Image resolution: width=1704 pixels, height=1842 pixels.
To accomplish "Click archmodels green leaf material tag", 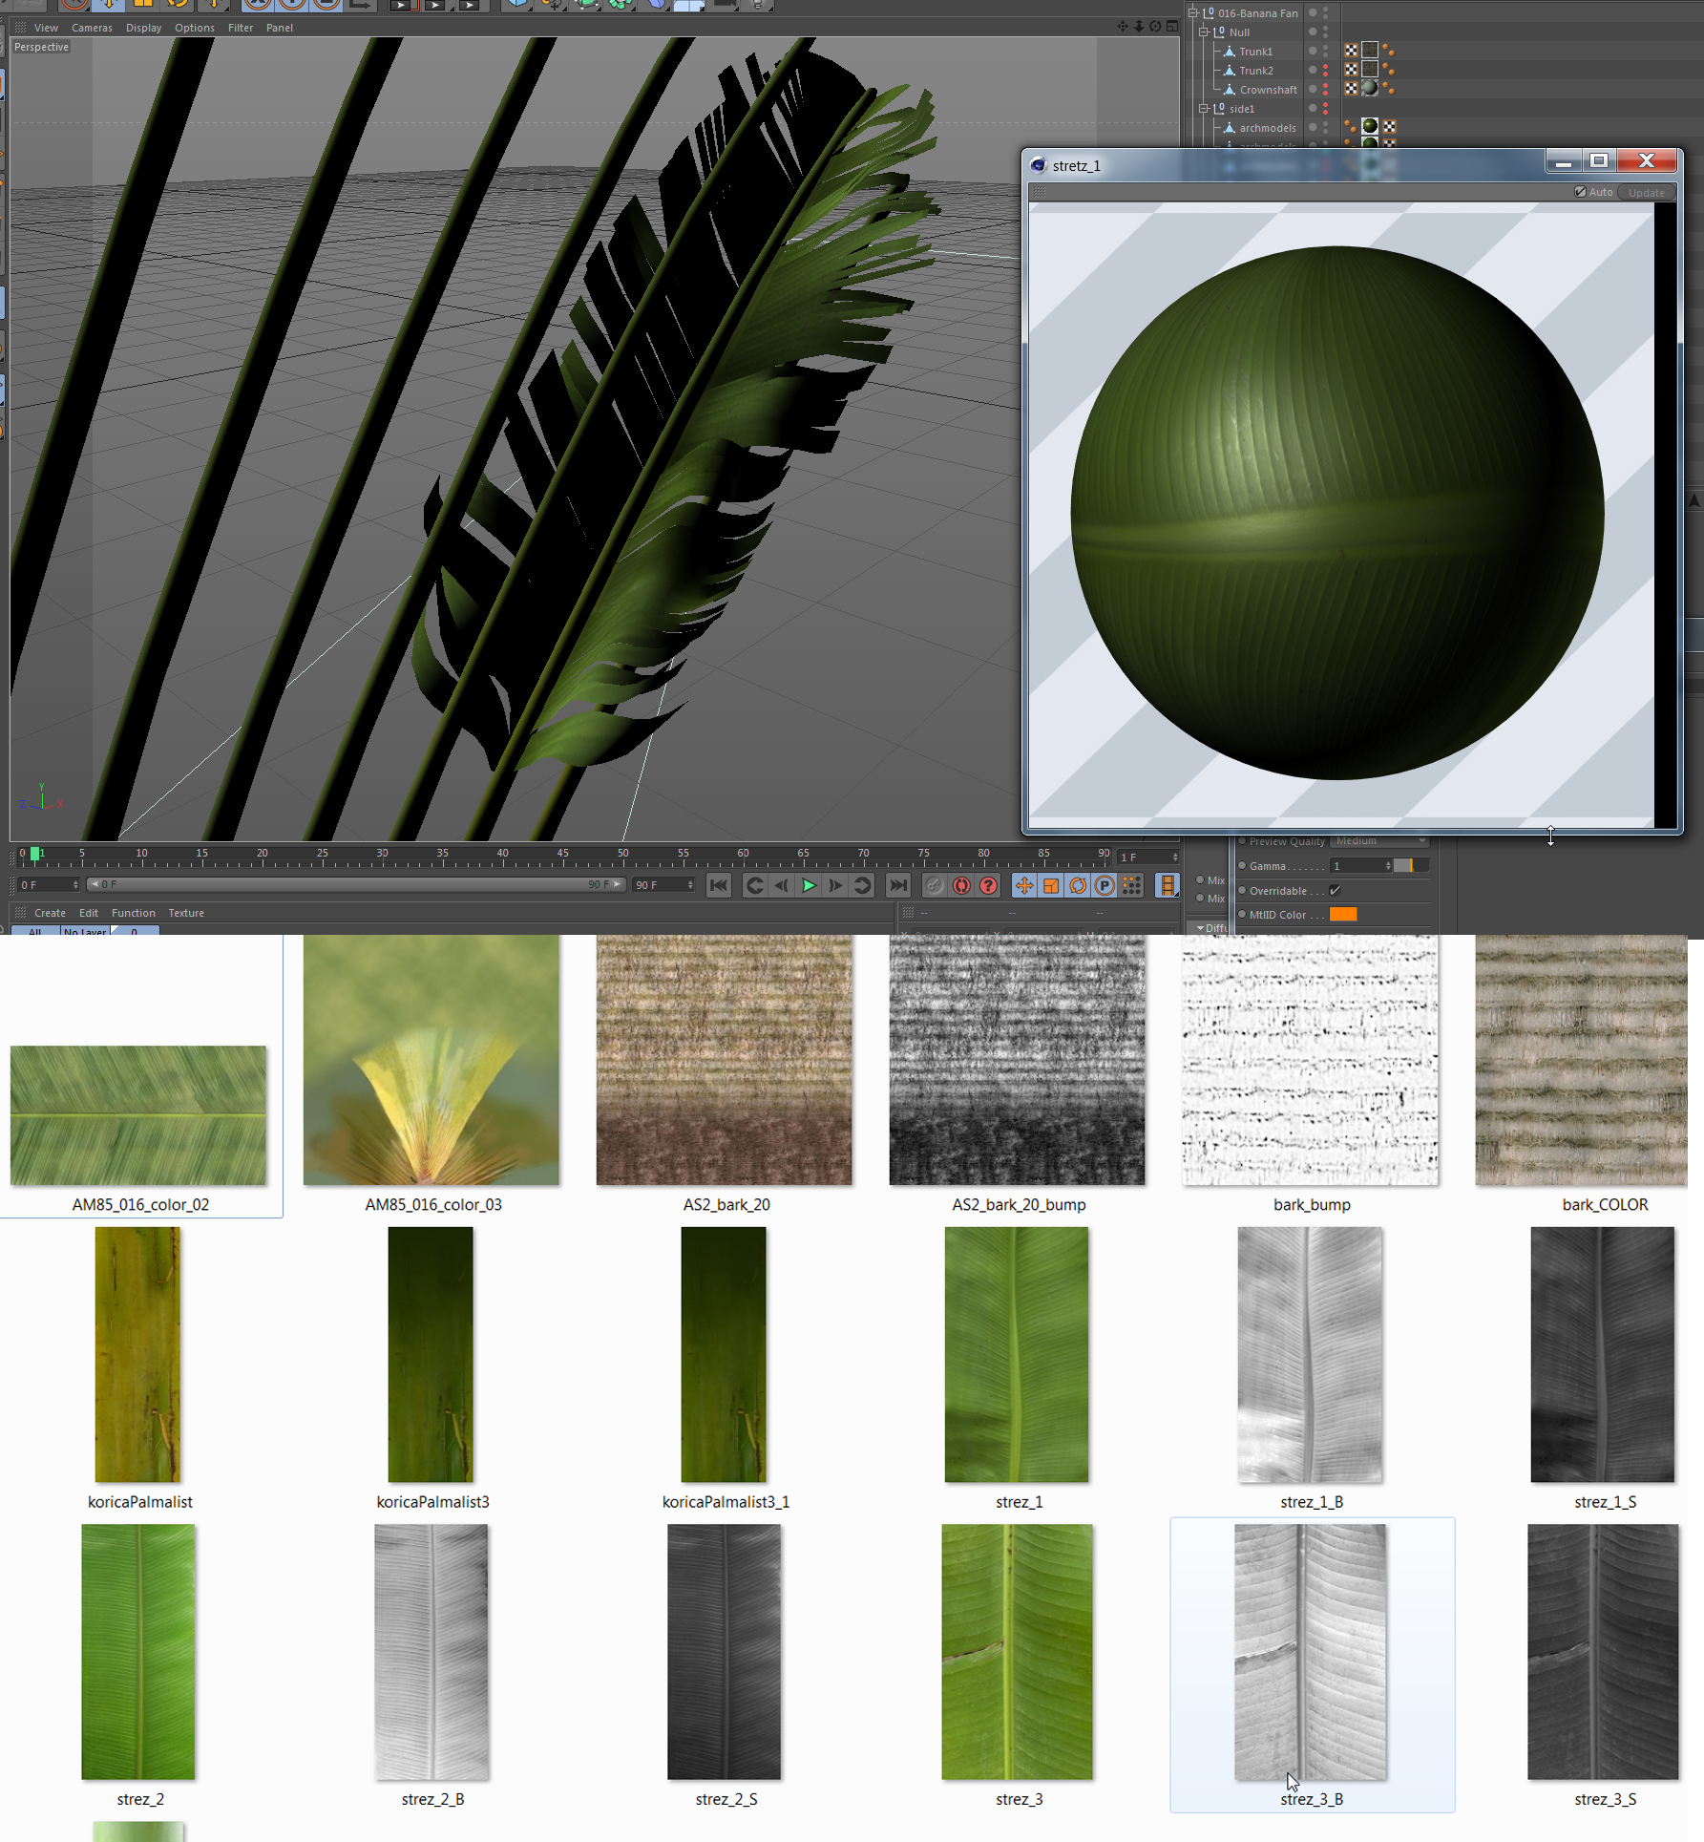I will point(1370,126).
